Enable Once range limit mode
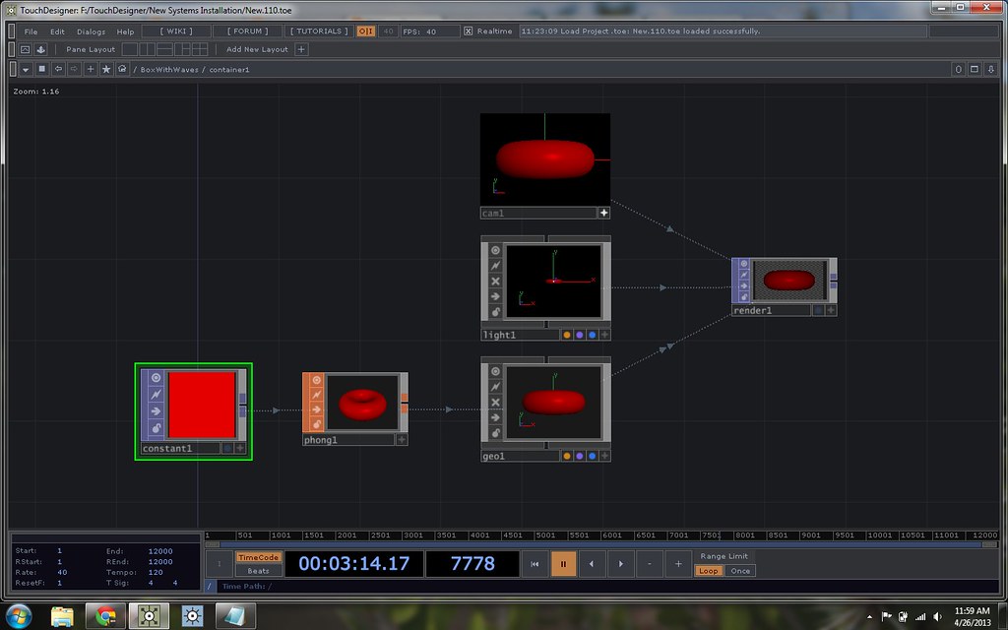 740,571
